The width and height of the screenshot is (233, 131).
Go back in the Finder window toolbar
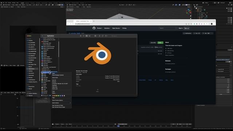pos(43,36)
